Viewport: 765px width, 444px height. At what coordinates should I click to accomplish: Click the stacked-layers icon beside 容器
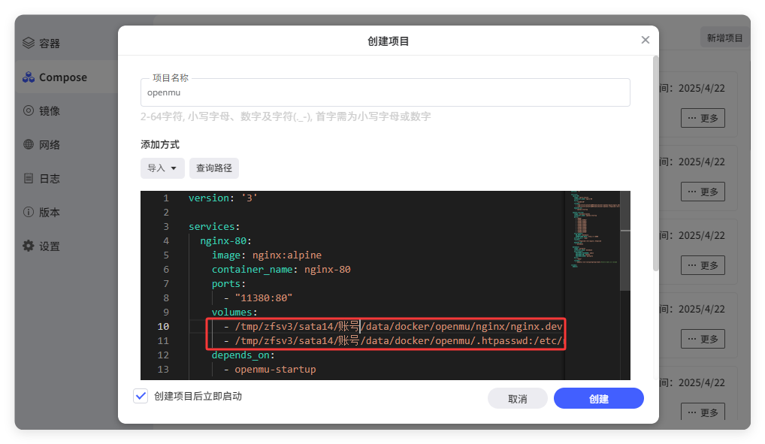(x=29, y=43)
